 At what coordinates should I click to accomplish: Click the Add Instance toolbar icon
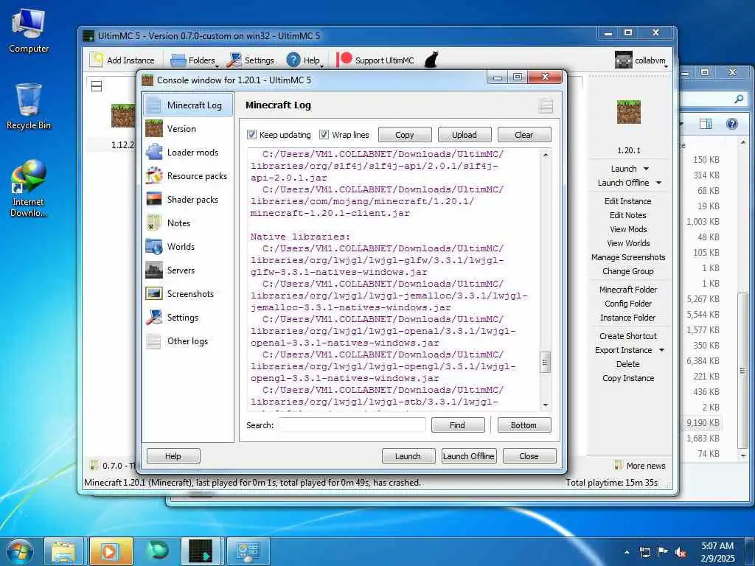97,60
